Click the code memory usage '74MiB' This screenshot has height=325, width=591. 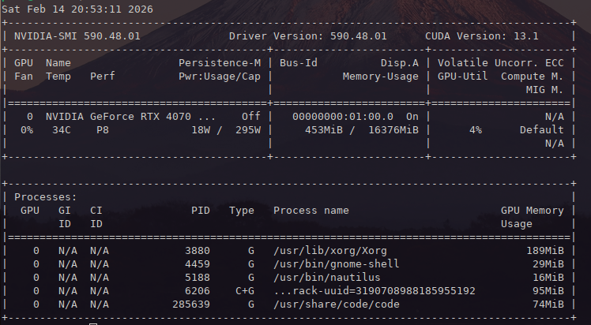548,304
